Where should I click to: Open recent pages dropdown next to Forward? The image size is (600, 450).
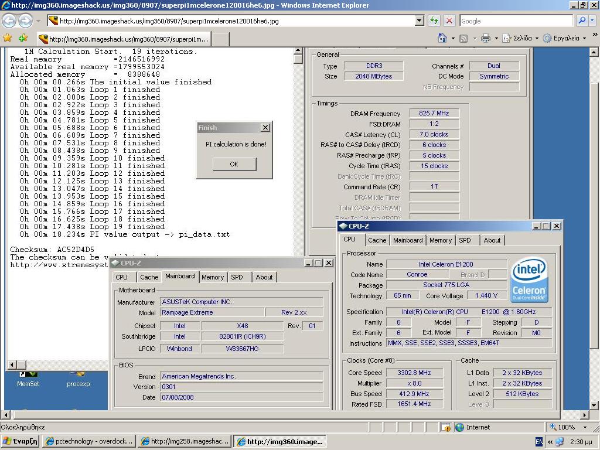point(38,21)
